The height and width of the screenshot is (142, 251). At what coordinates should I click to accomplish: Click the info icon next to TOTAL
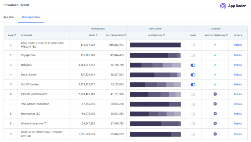(x=97, y=35)
